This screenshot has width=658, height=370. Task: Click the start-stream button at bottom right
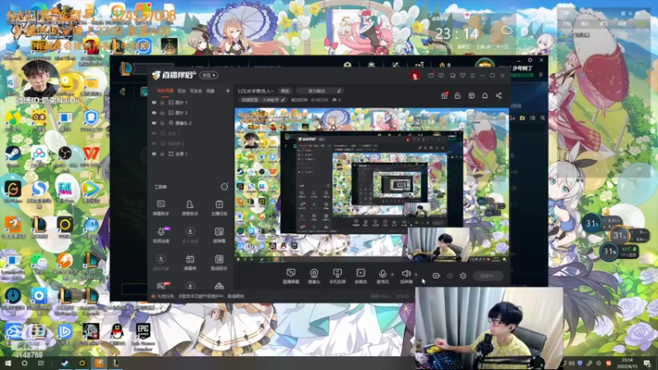[488, 276]
